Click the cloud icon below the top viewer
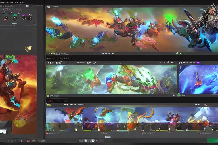This screenshot has width=218, height=145. click(x=50, y=54)
